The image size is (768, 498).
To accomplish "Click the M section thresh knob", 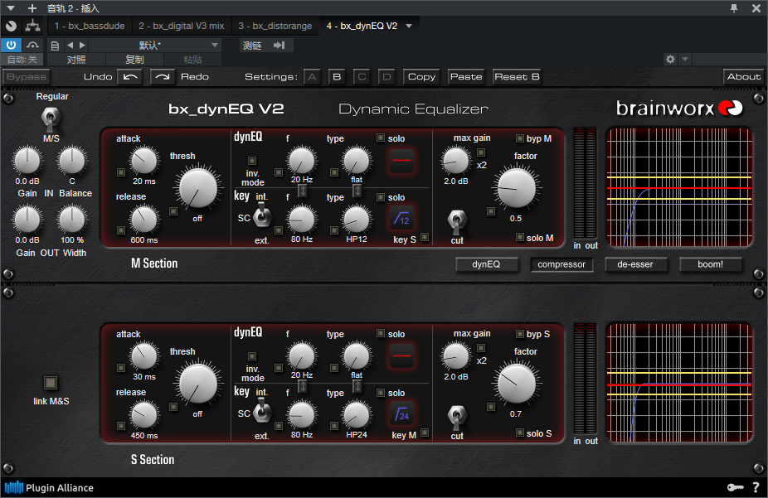I will click(x=198, y=188).
